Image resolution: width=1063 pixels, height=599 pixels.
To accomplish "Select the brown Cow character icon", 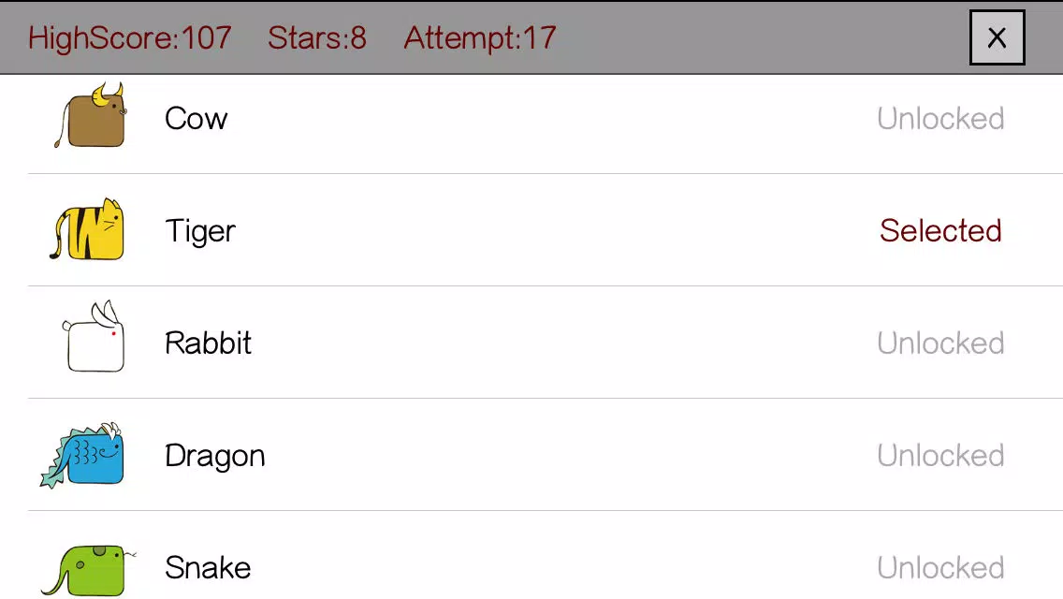I will pos(91,115).
